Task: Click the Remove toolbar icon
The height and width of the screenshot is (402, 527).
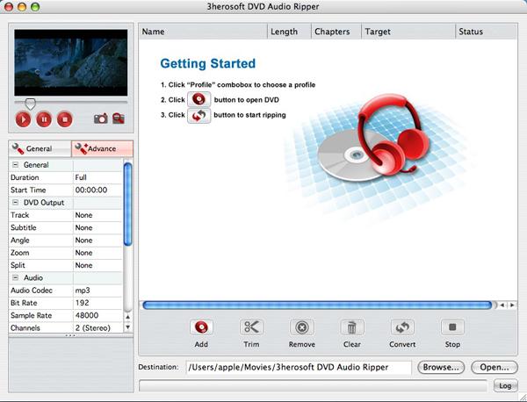Action: tap(302, 327)
